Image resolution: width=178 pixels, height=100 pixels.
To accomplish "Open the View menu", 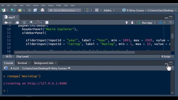I will point(21,6).
